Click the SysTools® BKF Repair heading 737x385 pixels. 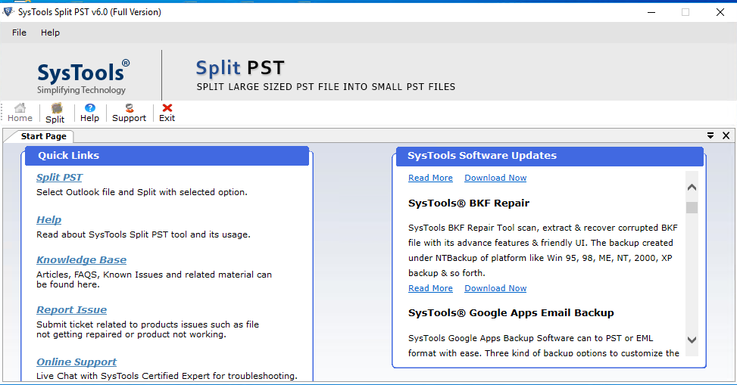coord(469,203)
